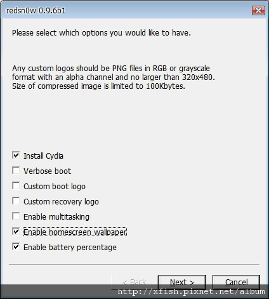Image resolution: width=269 pixels, height=299 pixels.
Task: Click the 'Custom boot logo' label text
Action: (x=55, y=187)
